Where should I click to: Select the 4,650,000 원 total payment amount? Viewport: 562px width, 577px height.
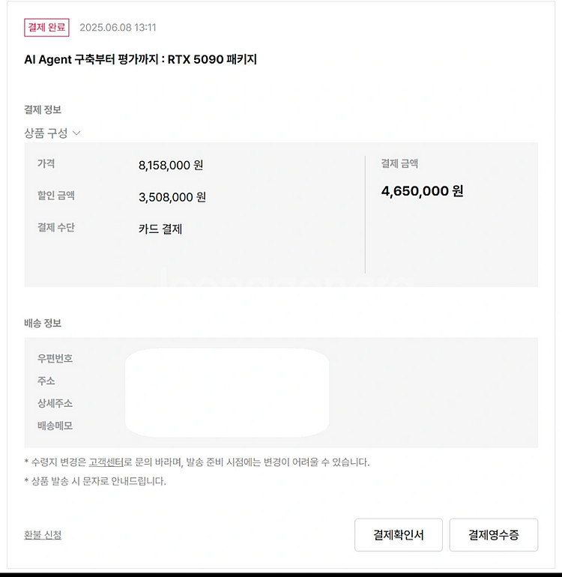[422, 191]
